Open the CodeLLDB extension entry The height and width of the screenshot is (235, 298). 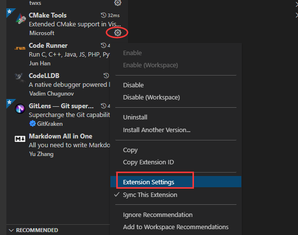(44, 76)
